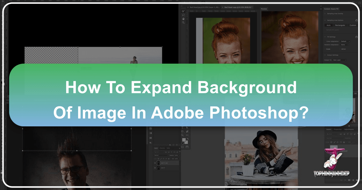Viewport: 362px width, 190px height.
Task: Click the reset icon for Sampling Area Options
Action: coord(356,20)
